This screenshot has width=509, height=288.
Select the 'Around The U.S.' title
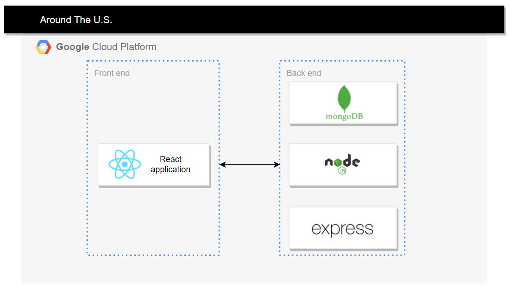[76, 20]
